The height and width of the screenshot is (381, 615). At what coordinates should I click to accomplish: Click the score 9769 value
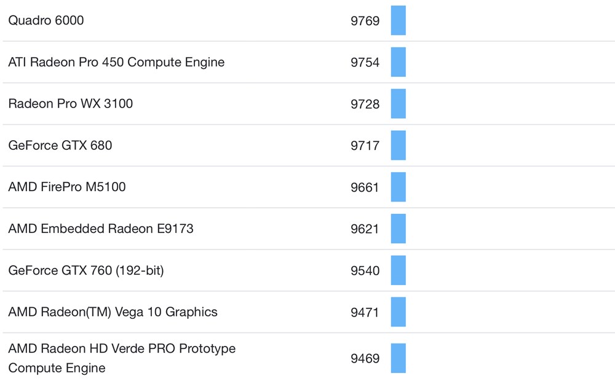point(365,21)
